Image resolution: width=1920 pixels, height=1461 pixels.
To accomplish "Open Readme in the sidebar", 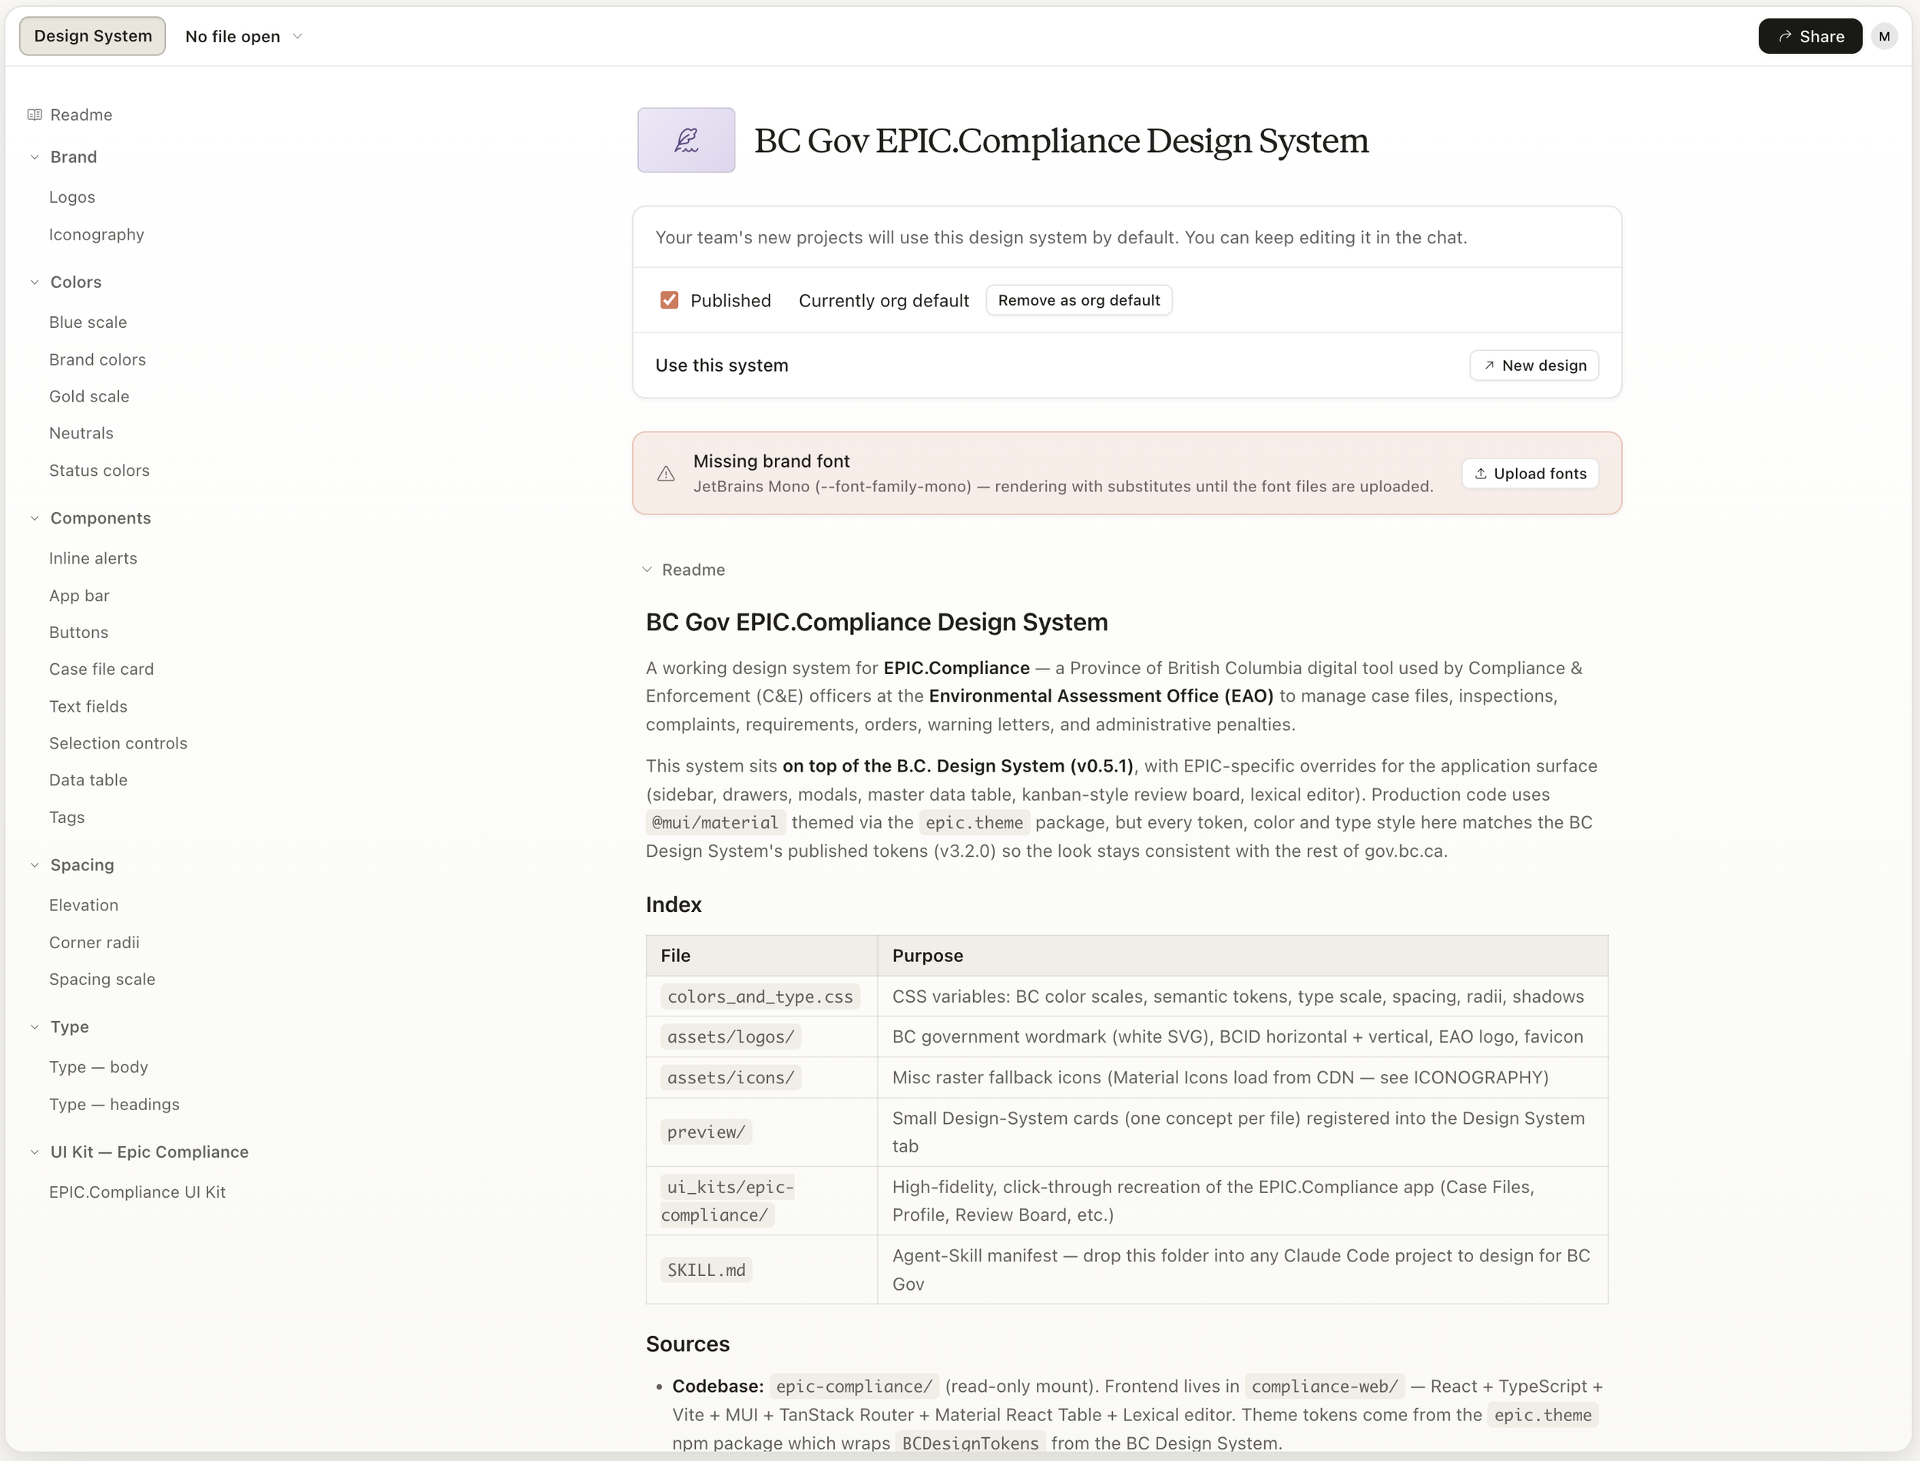I will click(81, 115).
